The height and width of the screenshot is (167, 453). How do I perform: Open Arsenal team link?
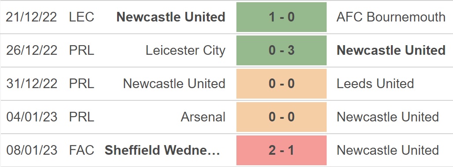point(203,117)
